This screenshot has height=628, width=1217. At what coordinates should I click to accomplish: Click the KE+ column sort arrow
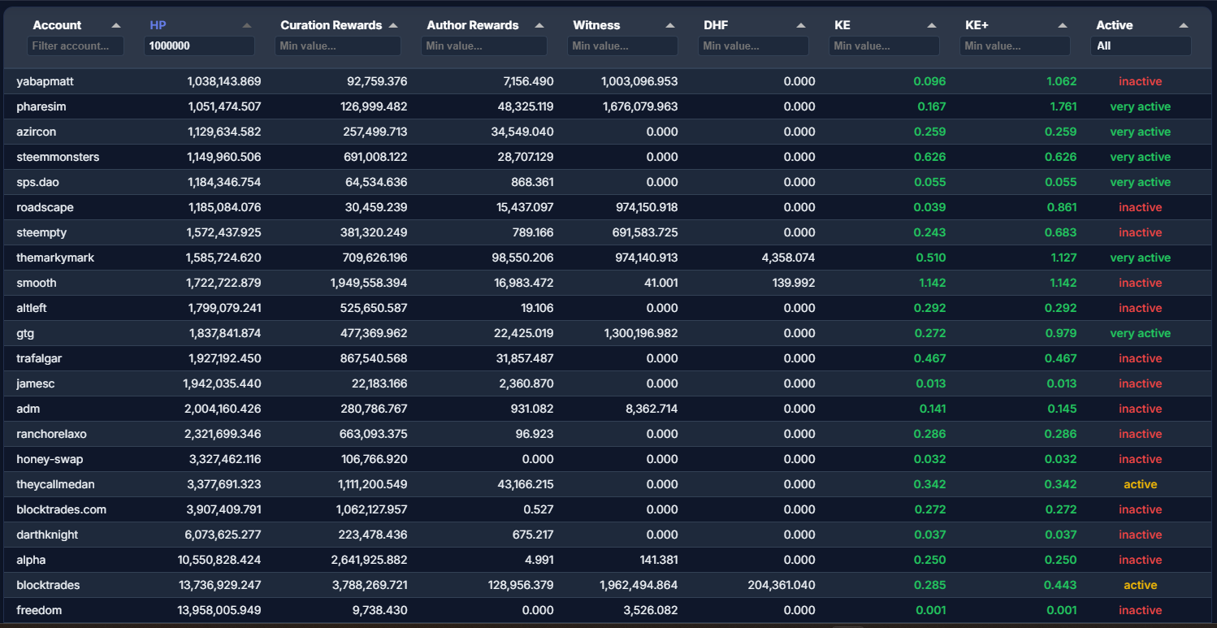point(1063,26)
